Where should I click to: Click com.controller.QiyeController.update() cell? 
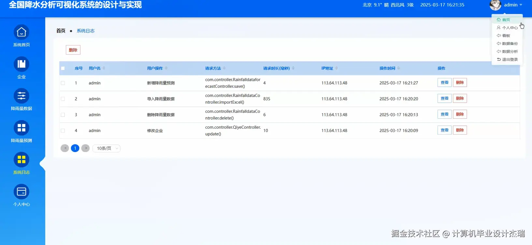(x=233, y=131)
